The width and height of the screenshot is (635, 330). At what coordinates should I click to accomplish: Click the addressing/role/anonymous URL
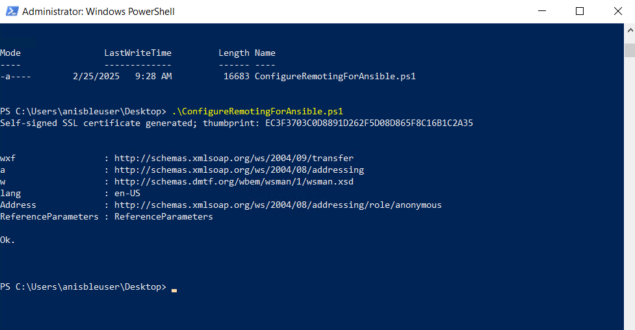(x=278, y=205)
